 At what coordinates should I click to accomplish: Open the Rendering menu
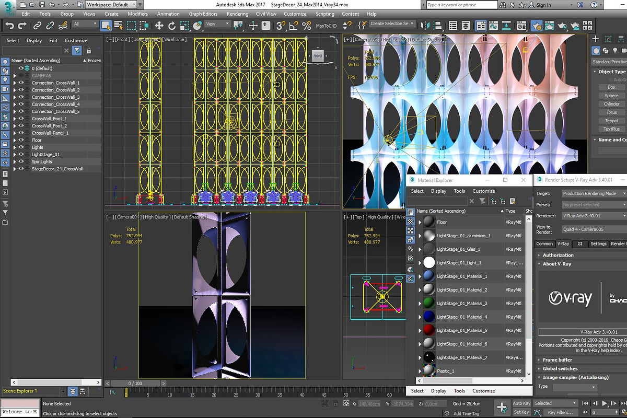pyautogui.click(x=238, y=14)
